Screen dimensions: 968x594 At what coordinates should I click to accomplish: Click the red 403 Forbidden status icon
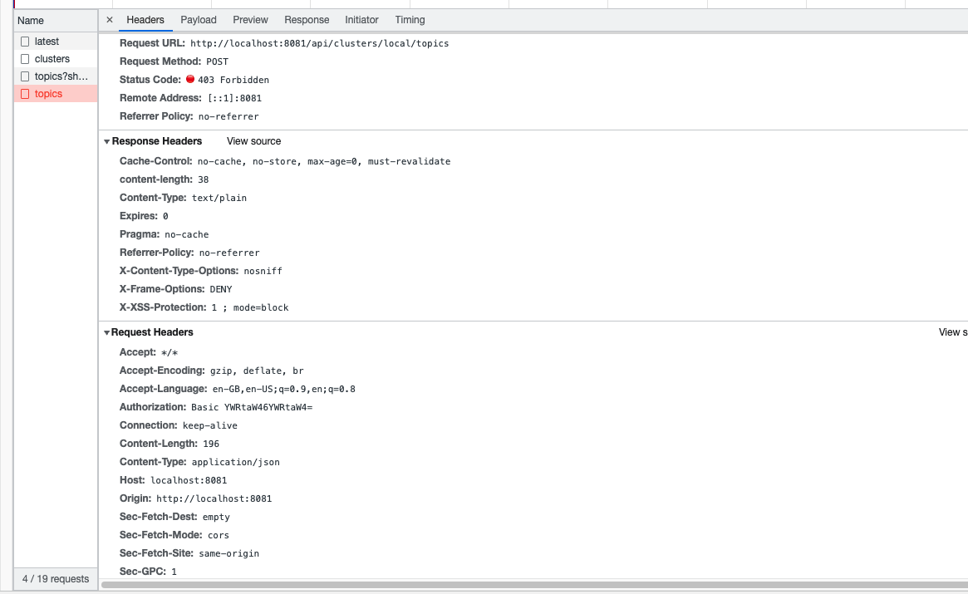click(190, 79)
